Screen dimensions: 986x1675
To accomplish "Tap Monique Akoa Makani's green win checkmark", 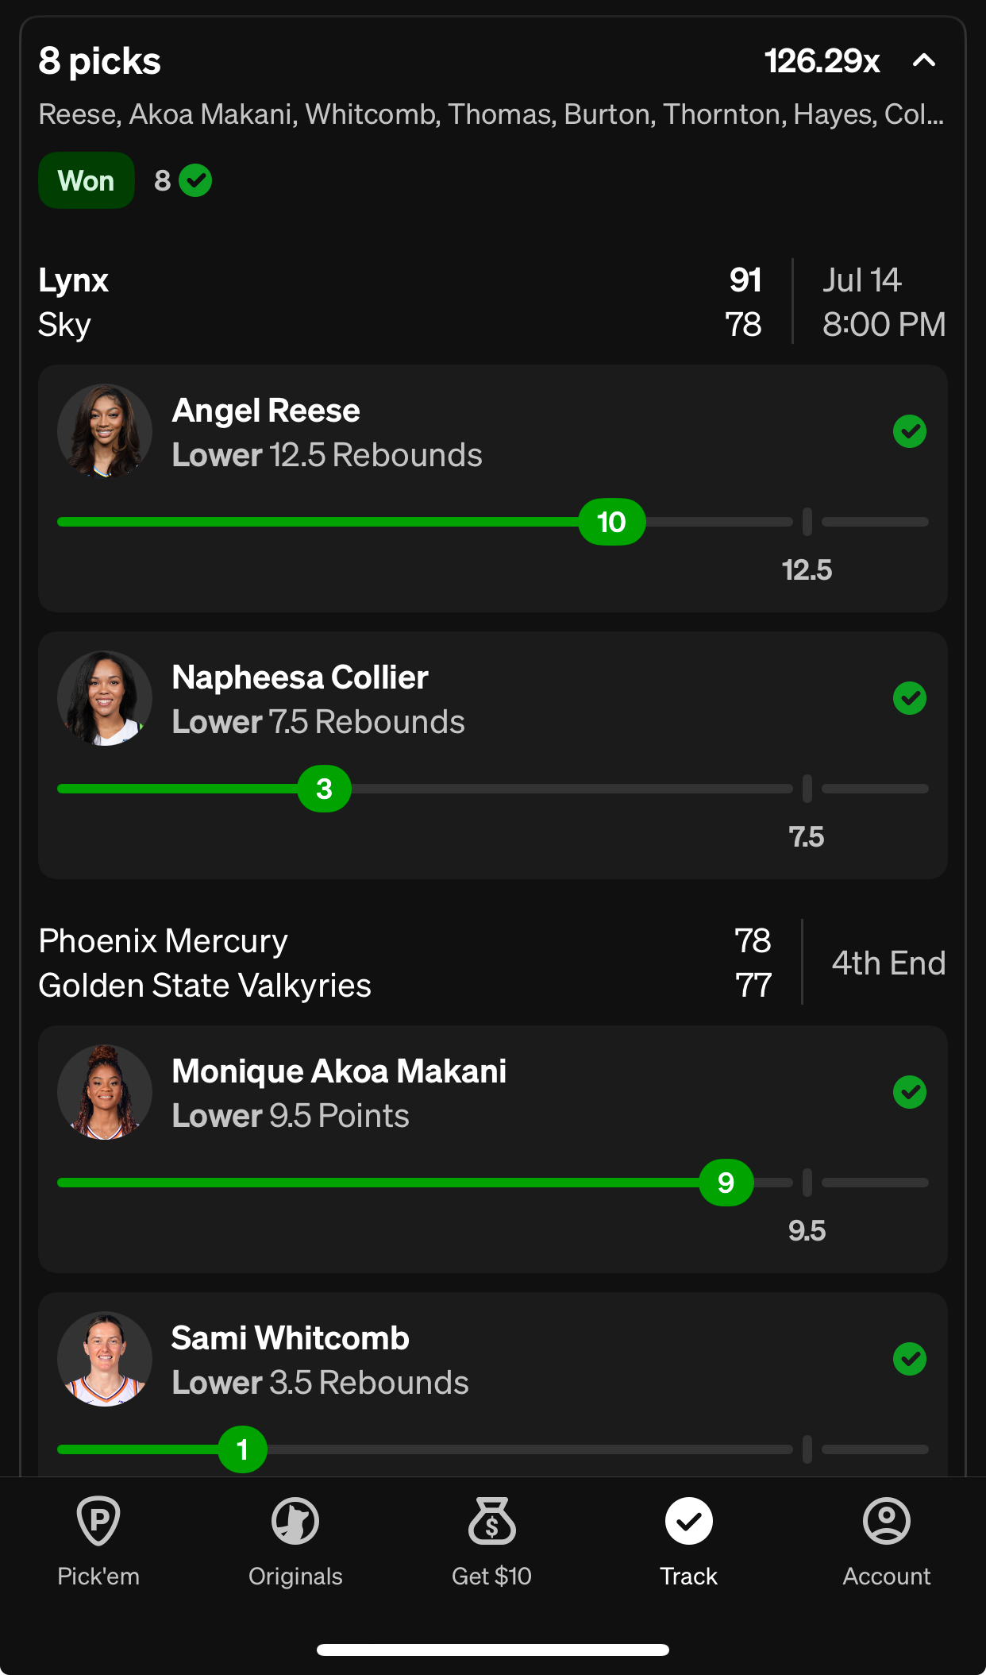I will pos(910,1092).
